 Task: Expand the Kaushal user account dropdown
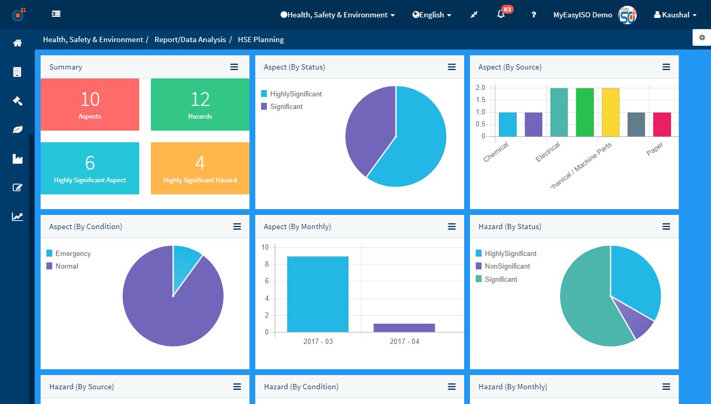pos(675,15)
